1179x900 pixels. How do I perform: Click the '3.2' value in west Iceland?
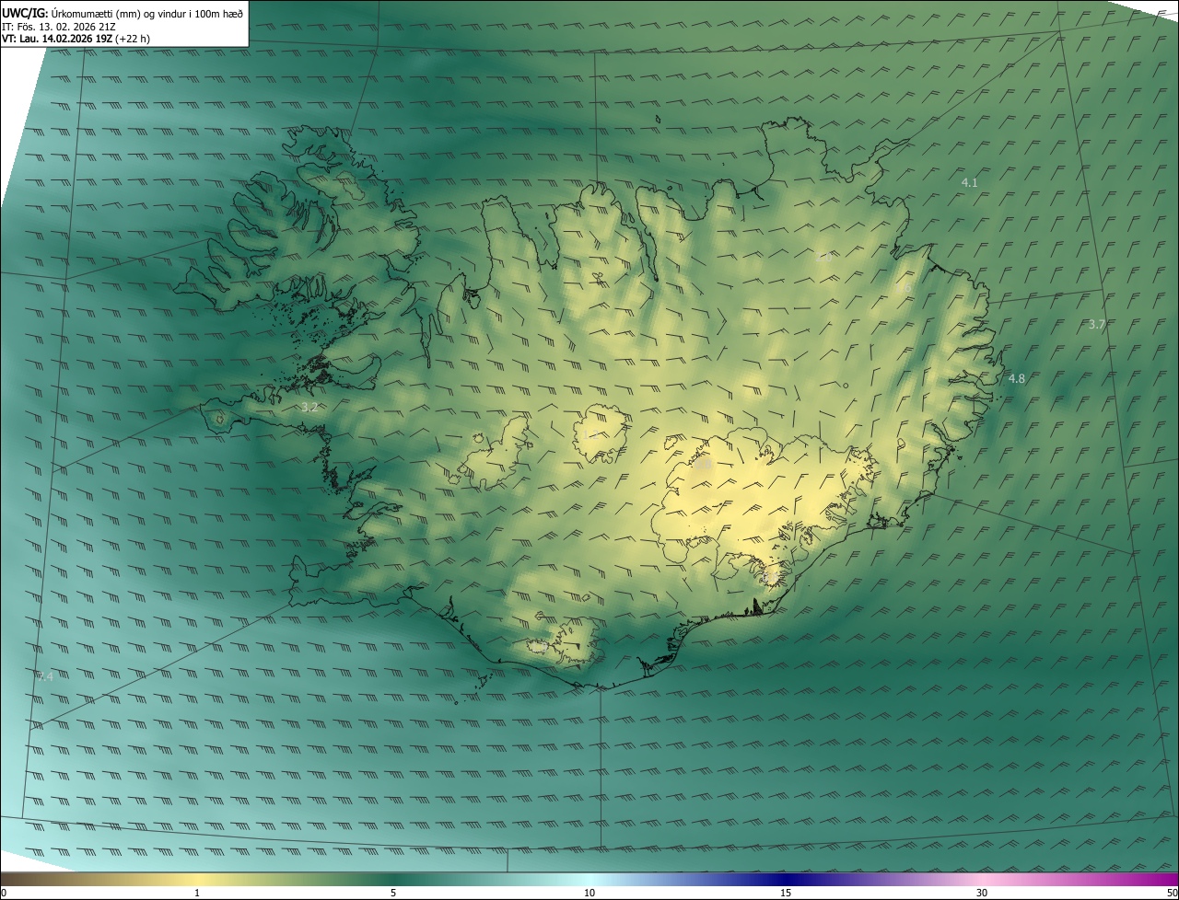[x=309, y=407]
